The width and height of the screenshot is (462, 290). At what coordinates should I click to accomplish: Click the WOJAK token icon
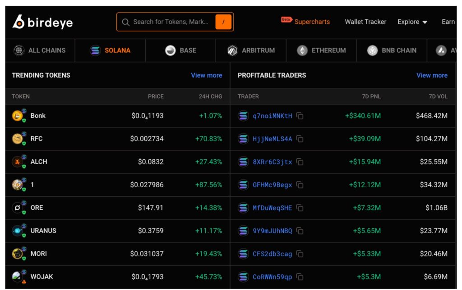coord(17,276)
